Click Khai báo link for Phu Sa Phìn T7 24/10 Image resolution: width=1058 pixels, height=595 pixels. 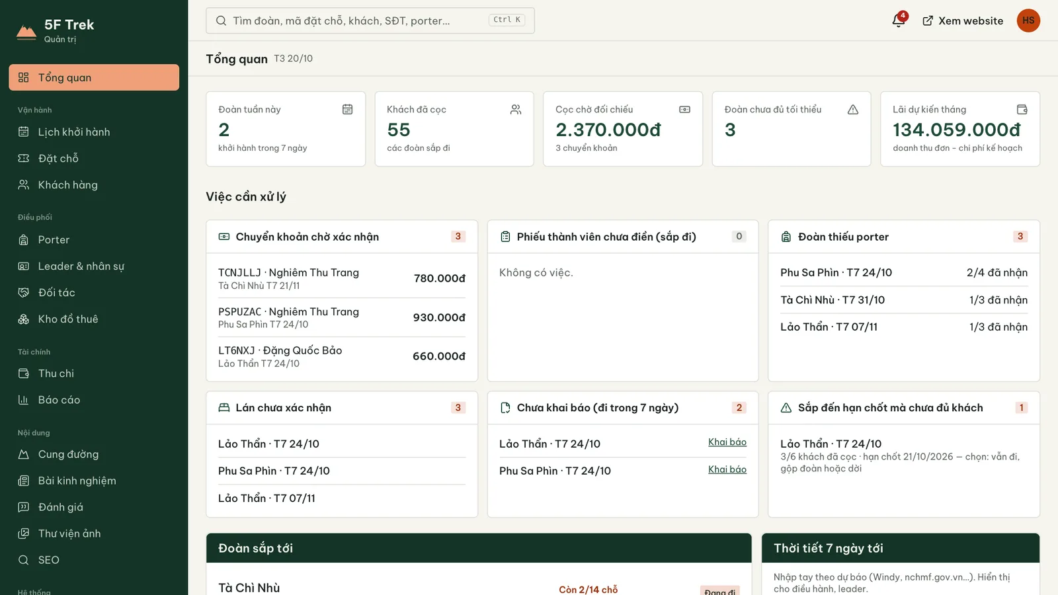click(727, 469)
